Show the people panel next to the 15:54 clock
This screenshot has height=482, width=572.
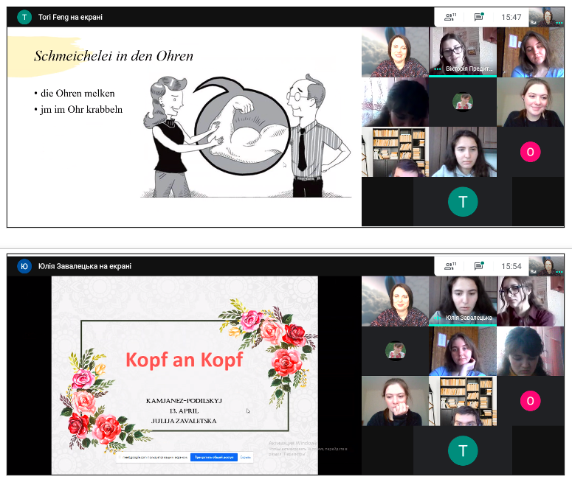click(x=449, y=265)
